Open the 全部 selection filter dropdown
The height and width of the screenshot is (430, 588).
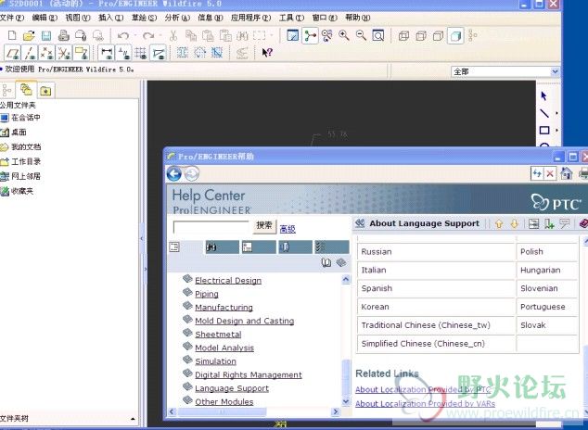tap(555, 71)
